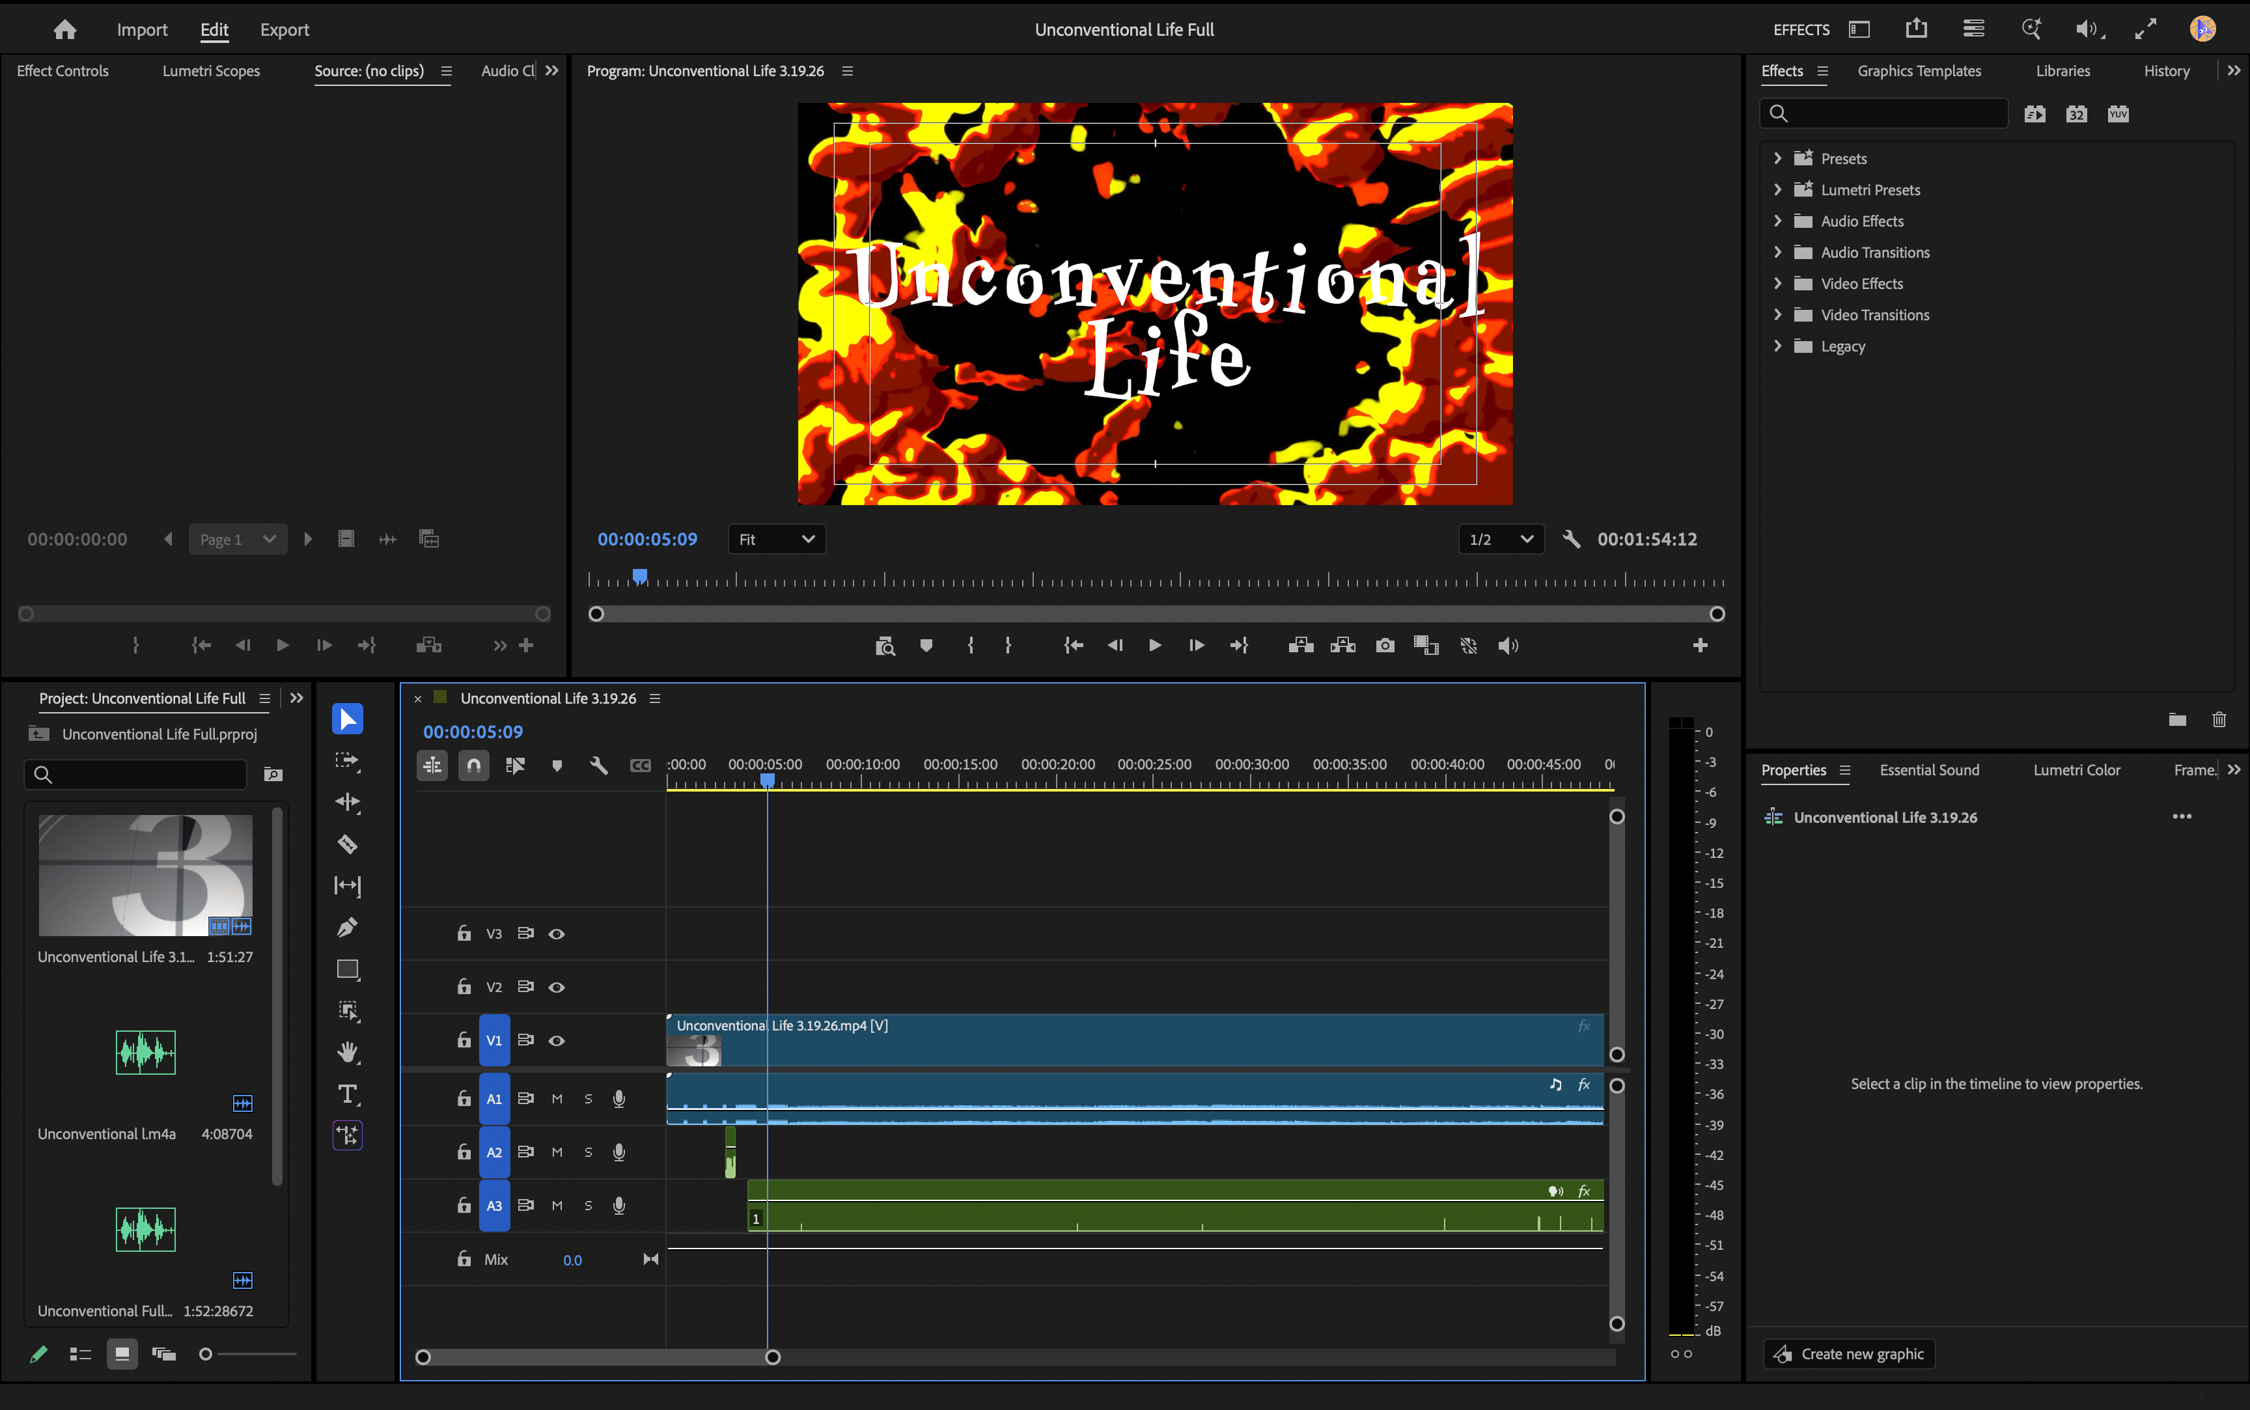Select Unconventional Life 3.19.26.mp4 video clip
The width and height of the screenshot is (2250, 1410).
[x=1135, y=1040]
